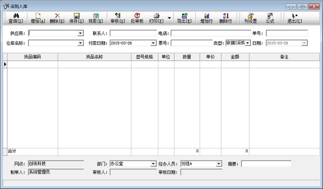Export with the 导出[E] icon
323x189 pixels.
(185, 16)
